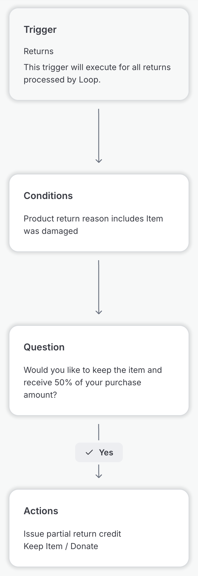Click the arrow between Conditions and Question
The height and width of the screenshot is (576, 198).
[x=99, y=287]
